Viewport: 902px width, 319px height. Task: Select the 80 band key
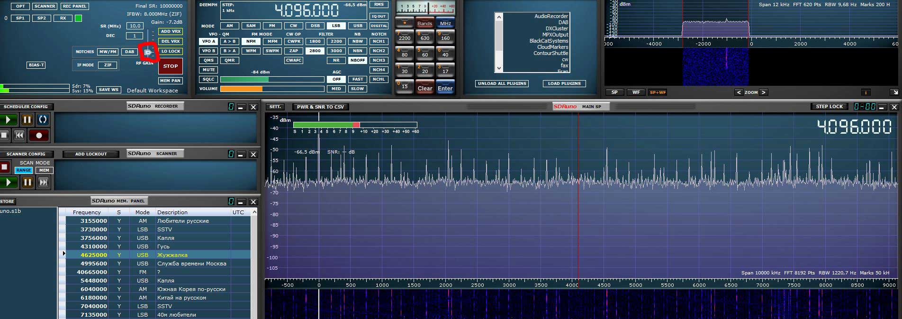(x=405, y=54)
